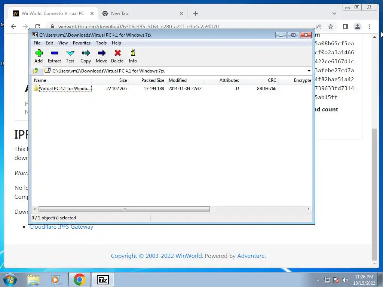Open Chrome tab search chevron
The height and width of the screenshot is (287, 383).
(334, 14)
